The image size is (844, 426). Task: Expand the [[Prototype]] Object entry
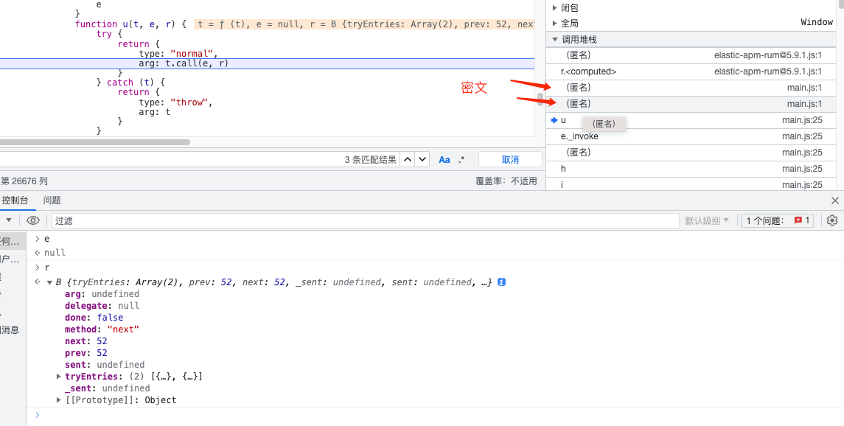tap(59, 400)
